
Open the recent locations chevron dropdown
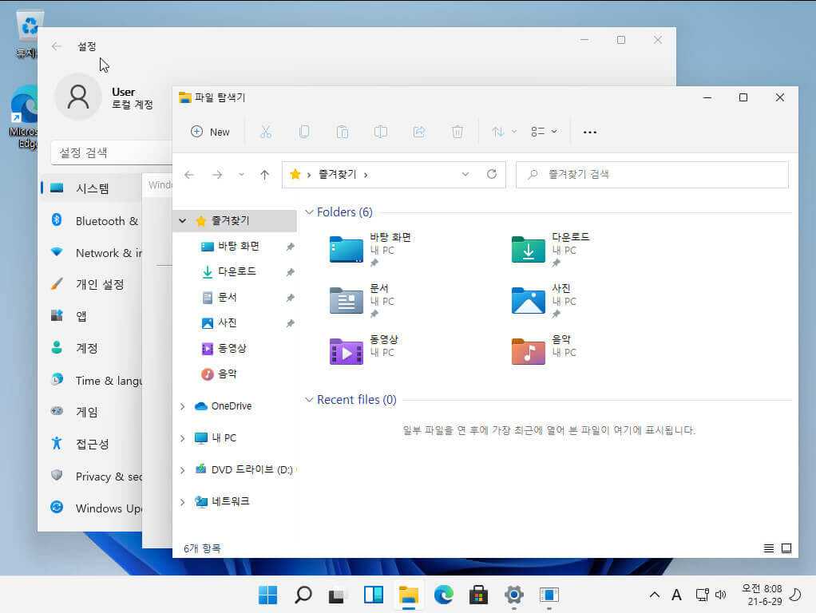(x=241, y=175)
